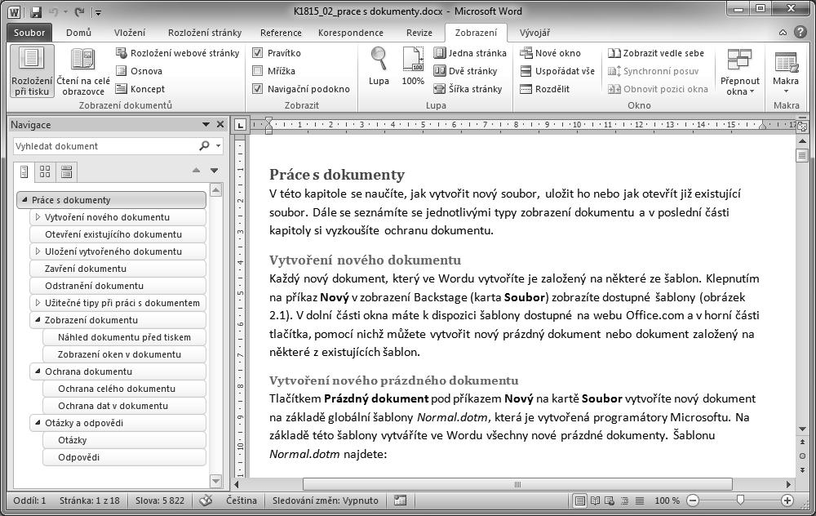Screen dimensions: 816x516
Task: Open the Lupa zoom dialog
Action: click(x=379, y=66)
